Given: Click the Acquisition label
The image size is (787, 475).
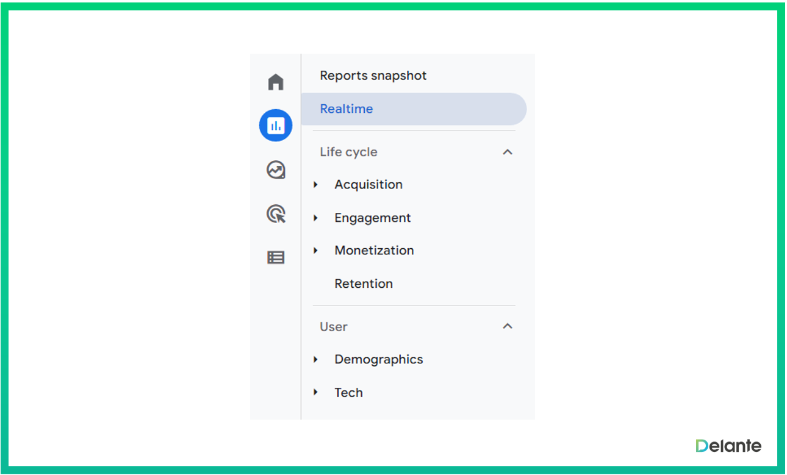Looking at the screenshot, I should [368, 185].
